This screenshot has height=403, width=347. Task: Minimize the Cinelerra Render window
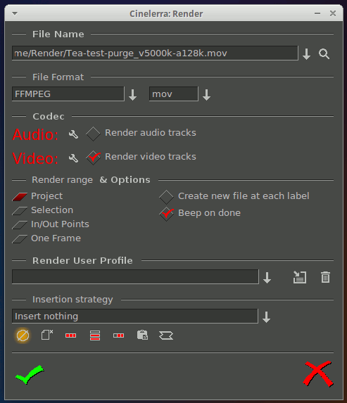point(317,13)
